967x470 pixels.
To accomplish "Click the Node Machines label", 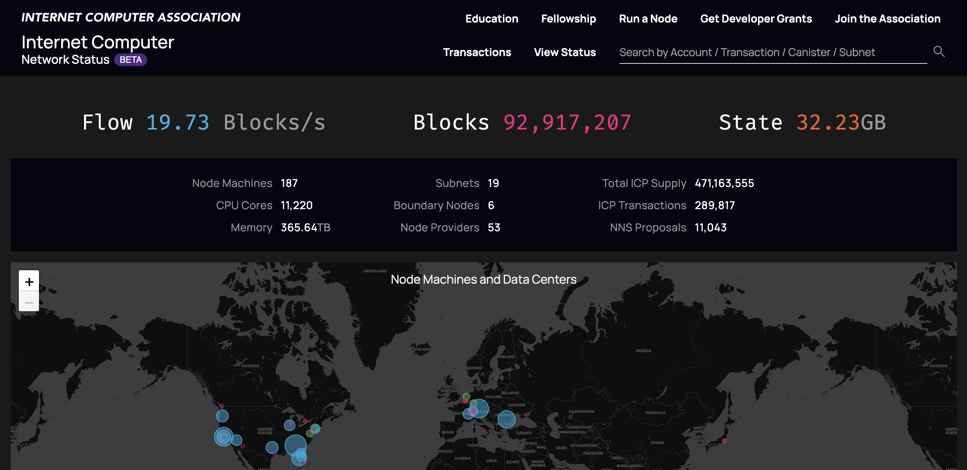I will click(232, 183).
